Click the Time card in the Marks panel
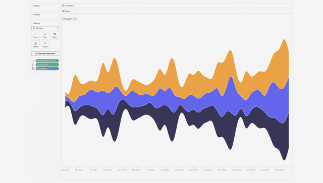The image size is (323, 183). click(x=35, y=35)
